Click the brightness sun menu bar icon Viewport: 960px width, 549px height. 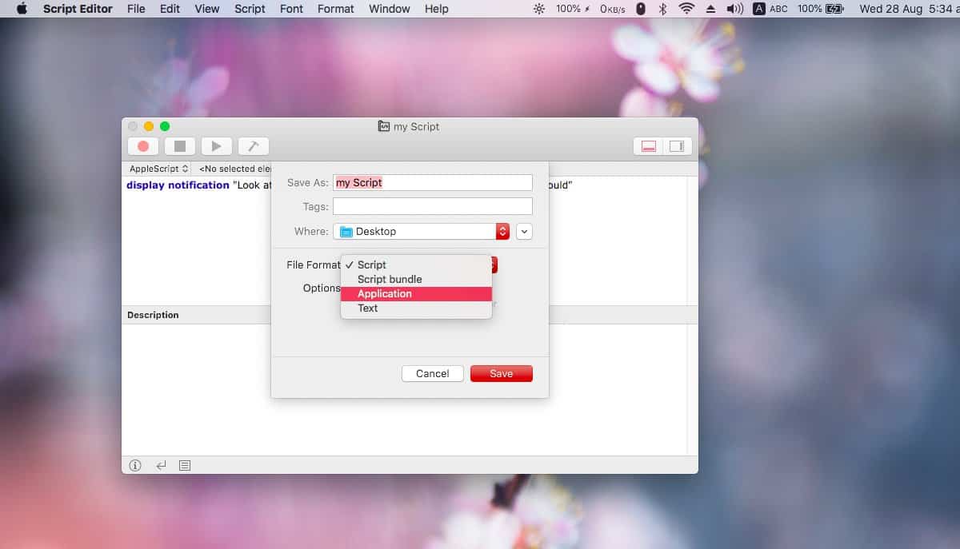click(x=539, y=9)
